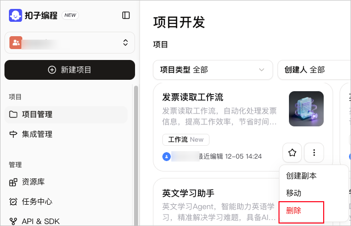Click the alarm clock icon of 任务中心
The width and height of the screenshot is (351, 226).
[13, 202]
